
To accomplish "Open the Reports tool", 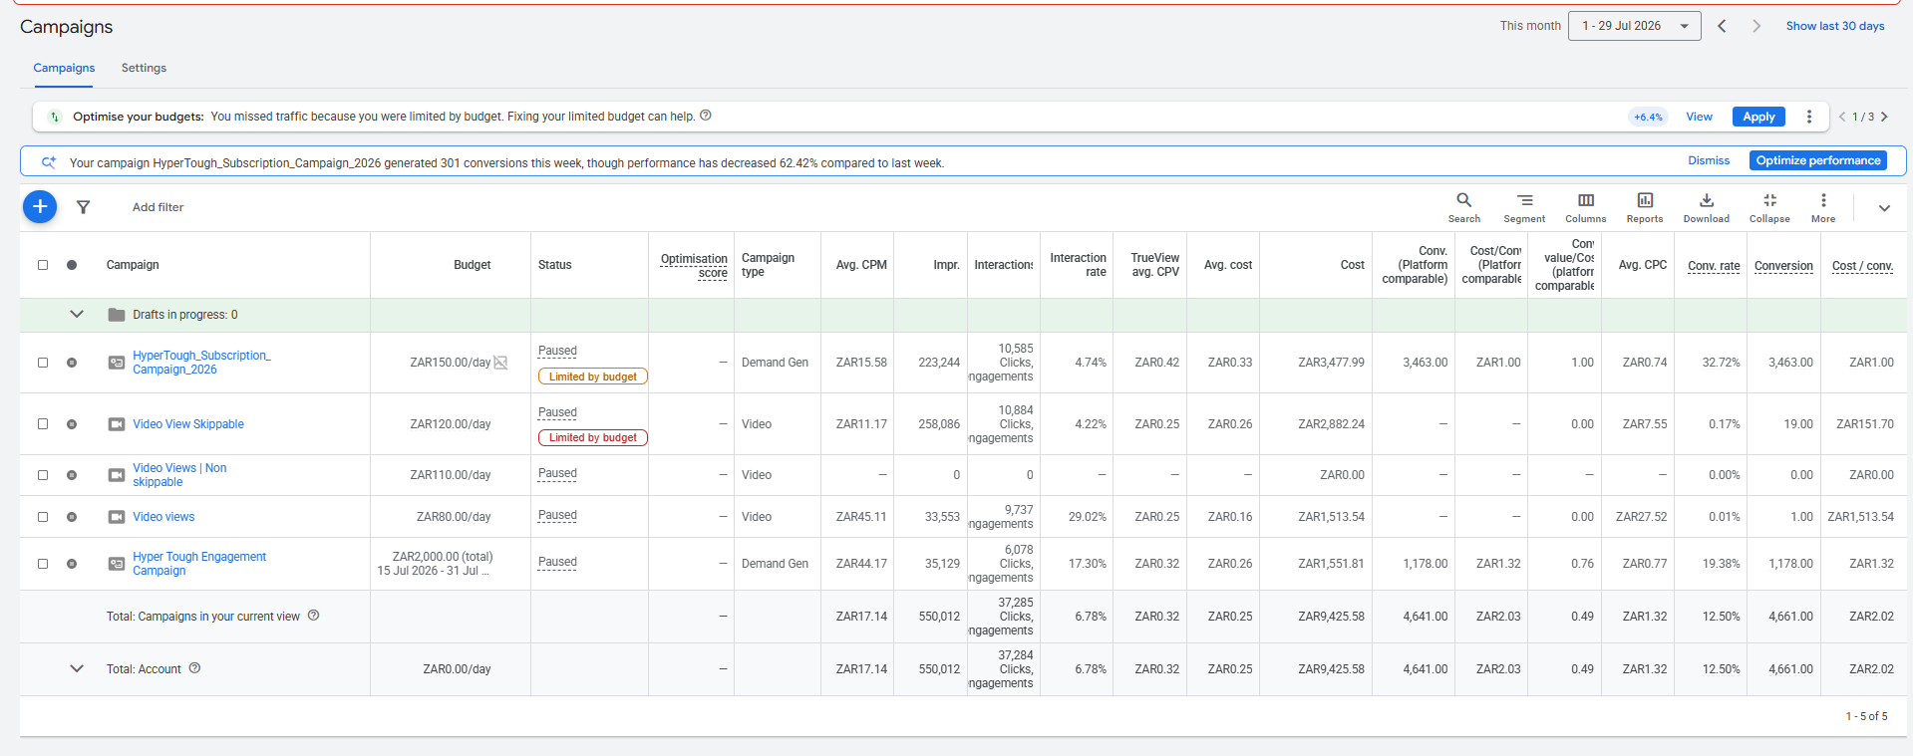I will [1645, 207].
